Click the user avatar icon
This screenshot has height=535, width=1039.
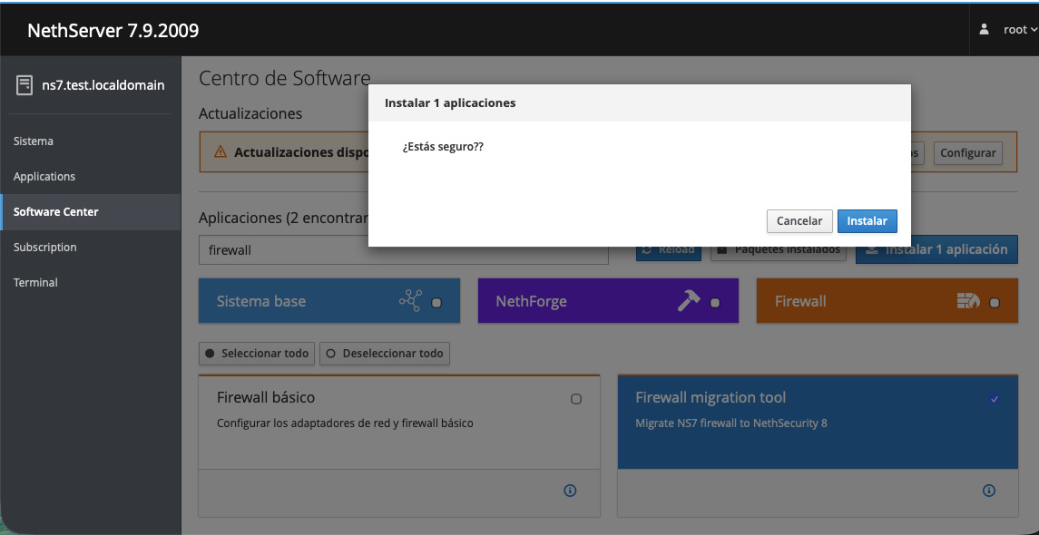pyautogui.click(x=985, y=30)
